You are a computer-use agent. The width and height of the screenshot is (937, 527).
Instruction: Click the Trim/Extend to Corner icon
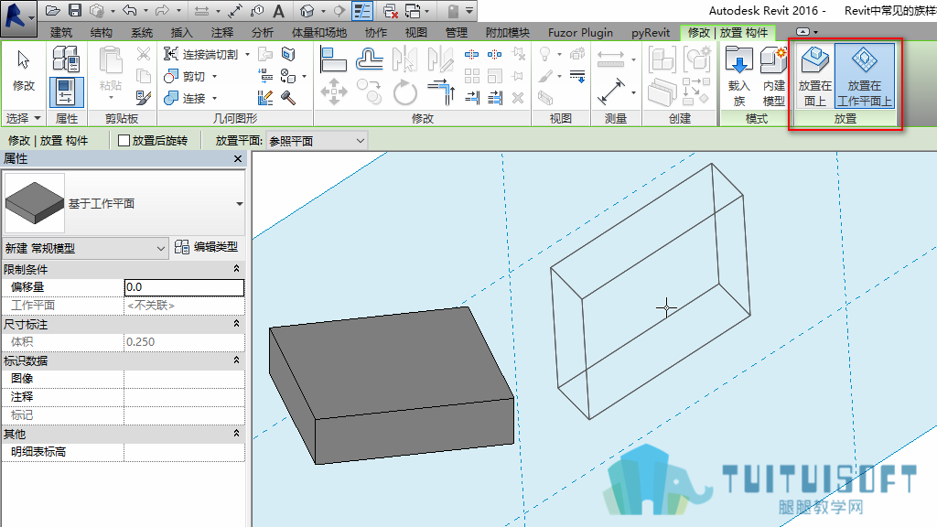[442, 92]
